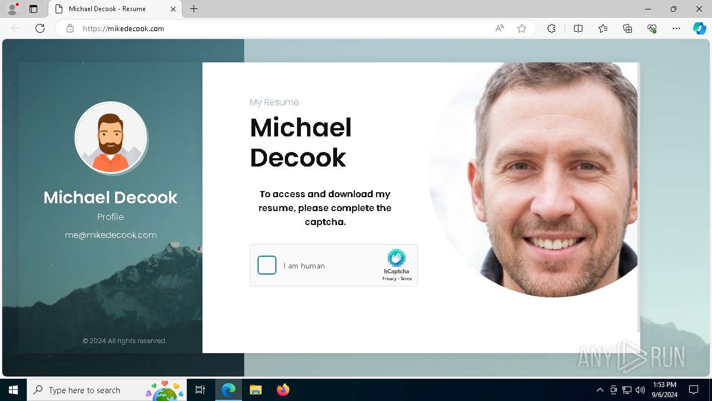The width and height of the screenshot is (712, 401).
Task: Open the Extensions puzzle icon
Action: (x=551, y=28)
